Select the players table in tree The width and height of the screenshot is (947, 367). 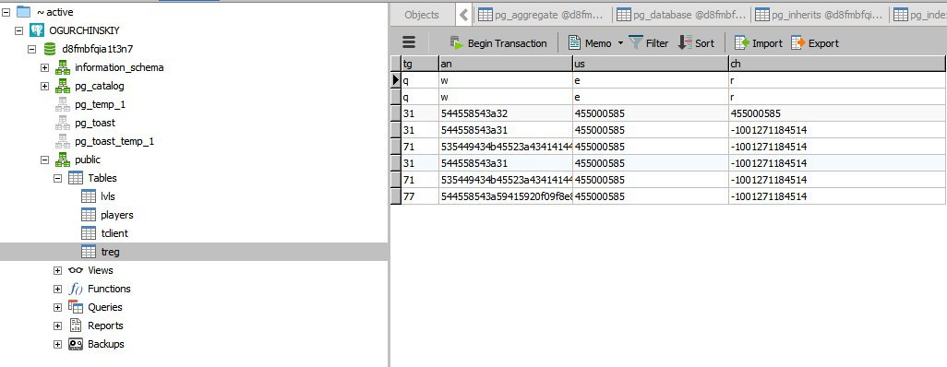(117, 215)
